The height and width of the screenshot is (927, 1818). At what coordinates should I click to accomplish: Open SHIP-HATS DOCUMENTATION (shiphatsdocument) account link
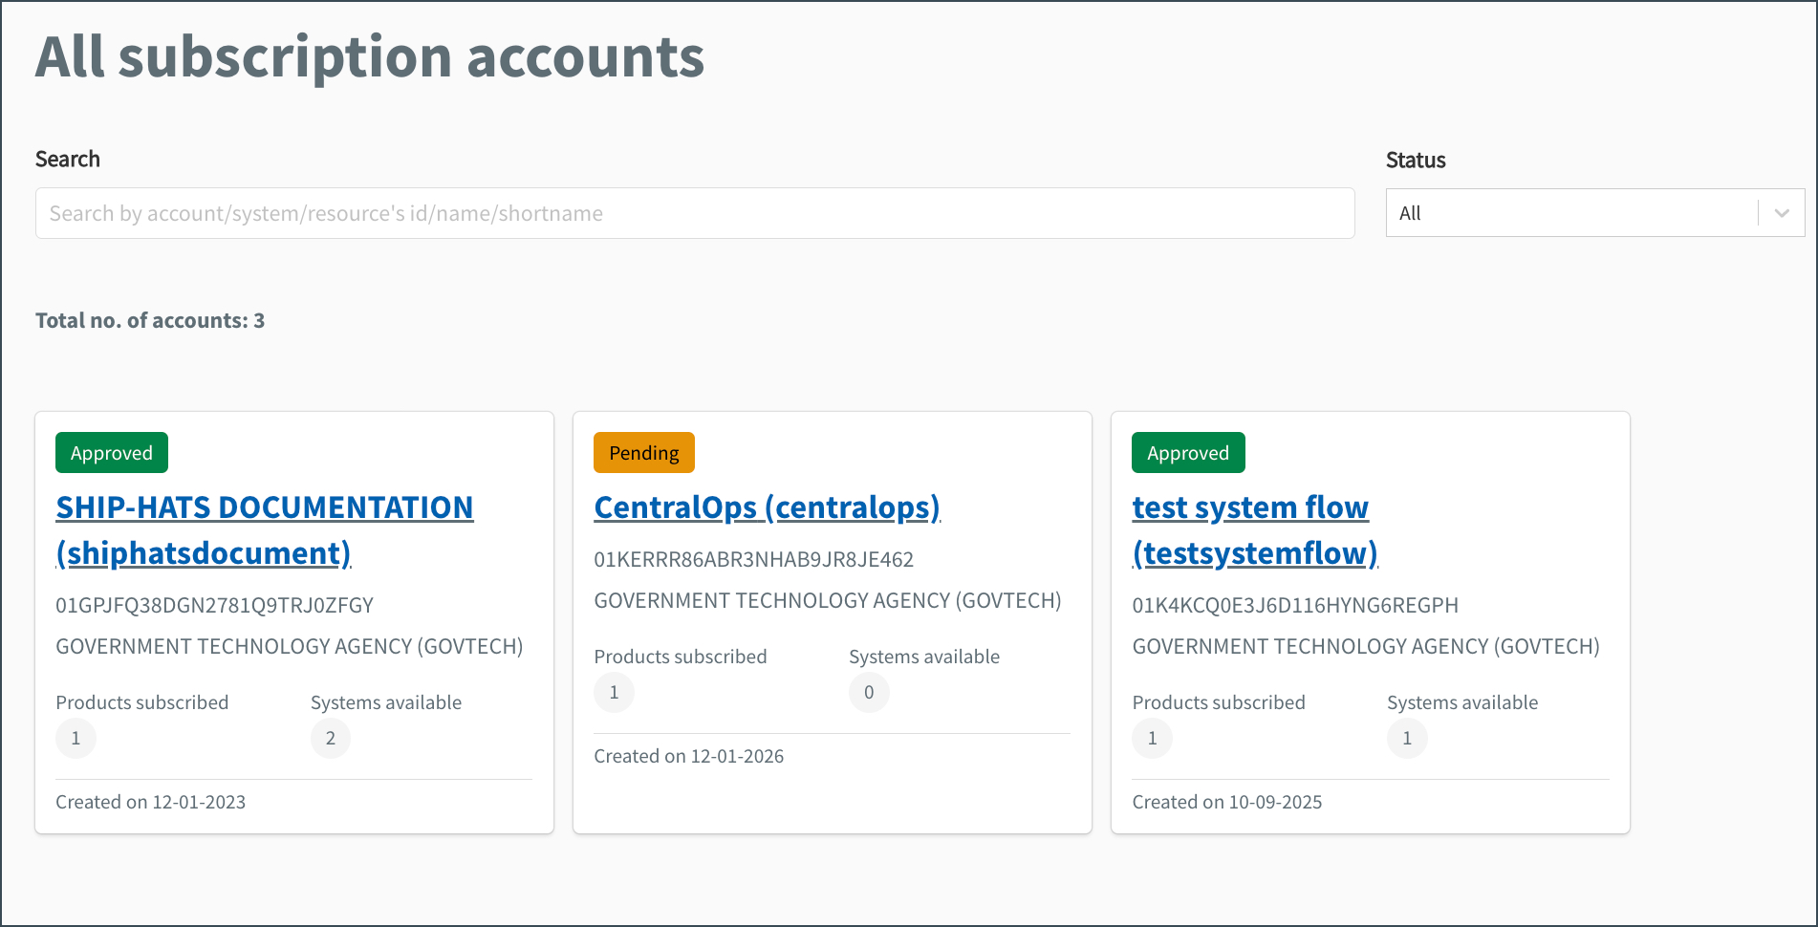pos(265,530)
